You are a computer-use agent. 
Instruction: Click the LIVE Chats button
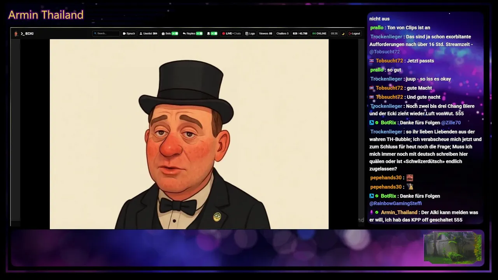click(231, 33)
